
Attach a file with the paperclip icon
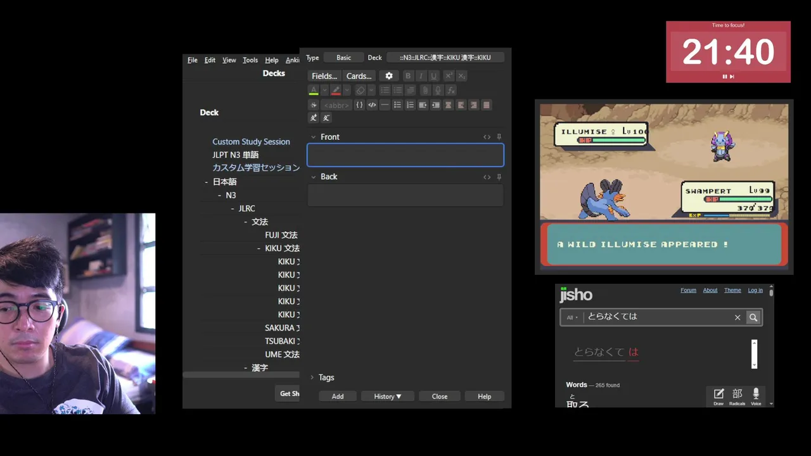(x=425, y=91)
